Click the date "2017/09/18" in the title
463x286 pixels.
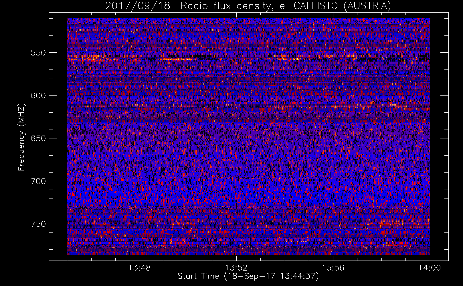coord(138,6)
